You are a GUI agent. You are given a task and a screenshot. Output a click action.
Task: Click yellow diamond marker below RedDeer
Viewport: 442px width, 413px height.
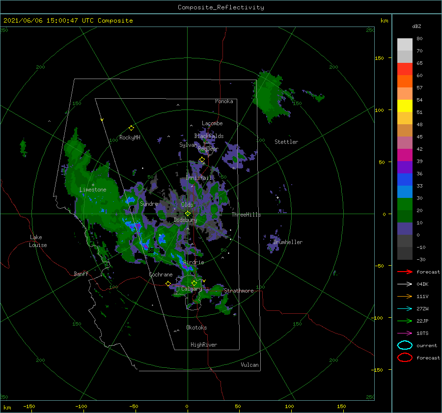tap(202, 160)
